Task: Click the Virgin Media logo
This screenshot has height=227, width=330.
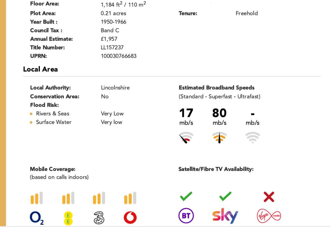Action: 269,216
